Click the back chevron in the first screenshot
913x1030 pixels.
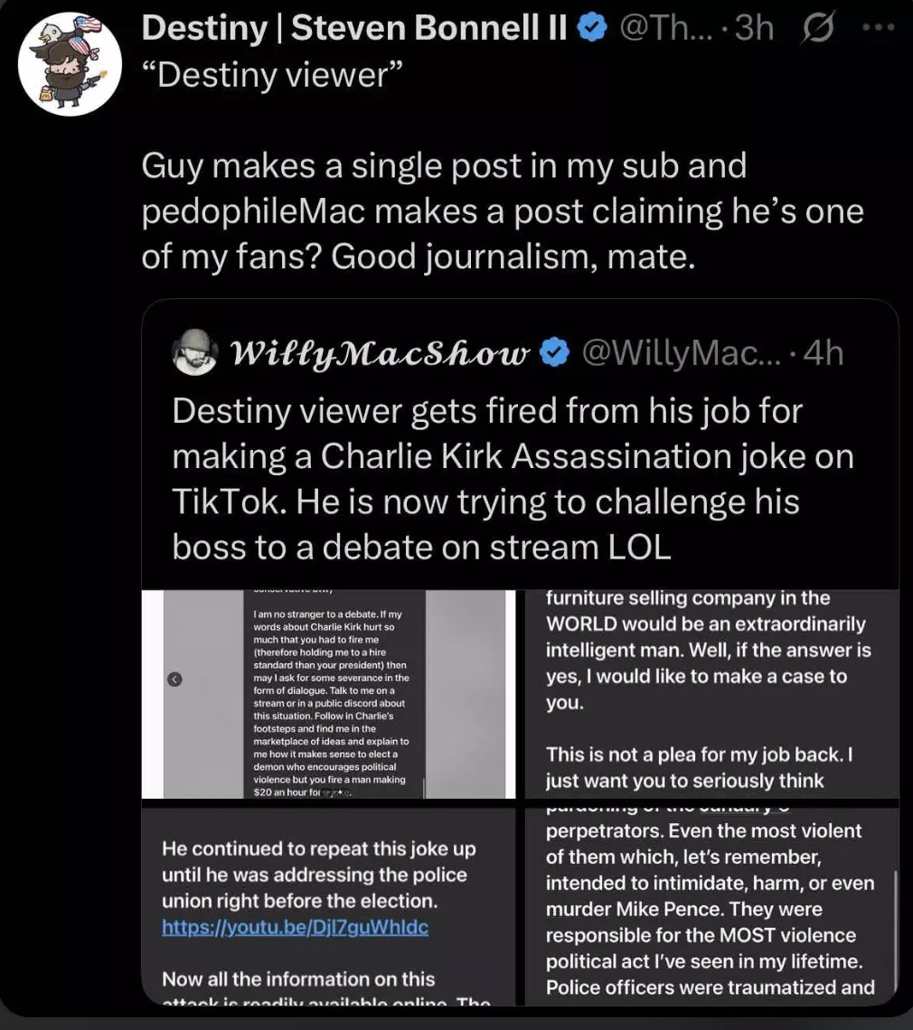tap(174, 679)
